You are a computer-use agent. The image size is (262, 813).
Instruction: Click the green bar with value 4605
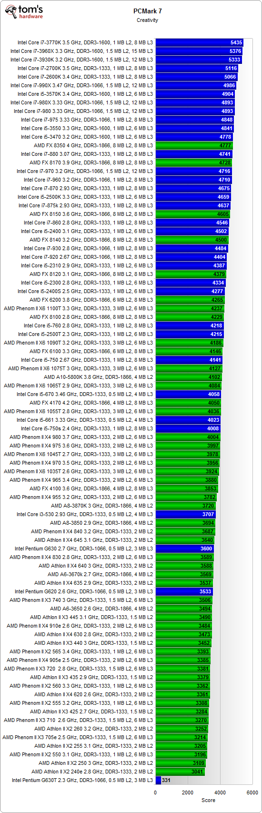(193, 214)
